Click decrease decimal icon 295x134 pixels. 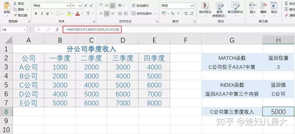pos(192,14)
